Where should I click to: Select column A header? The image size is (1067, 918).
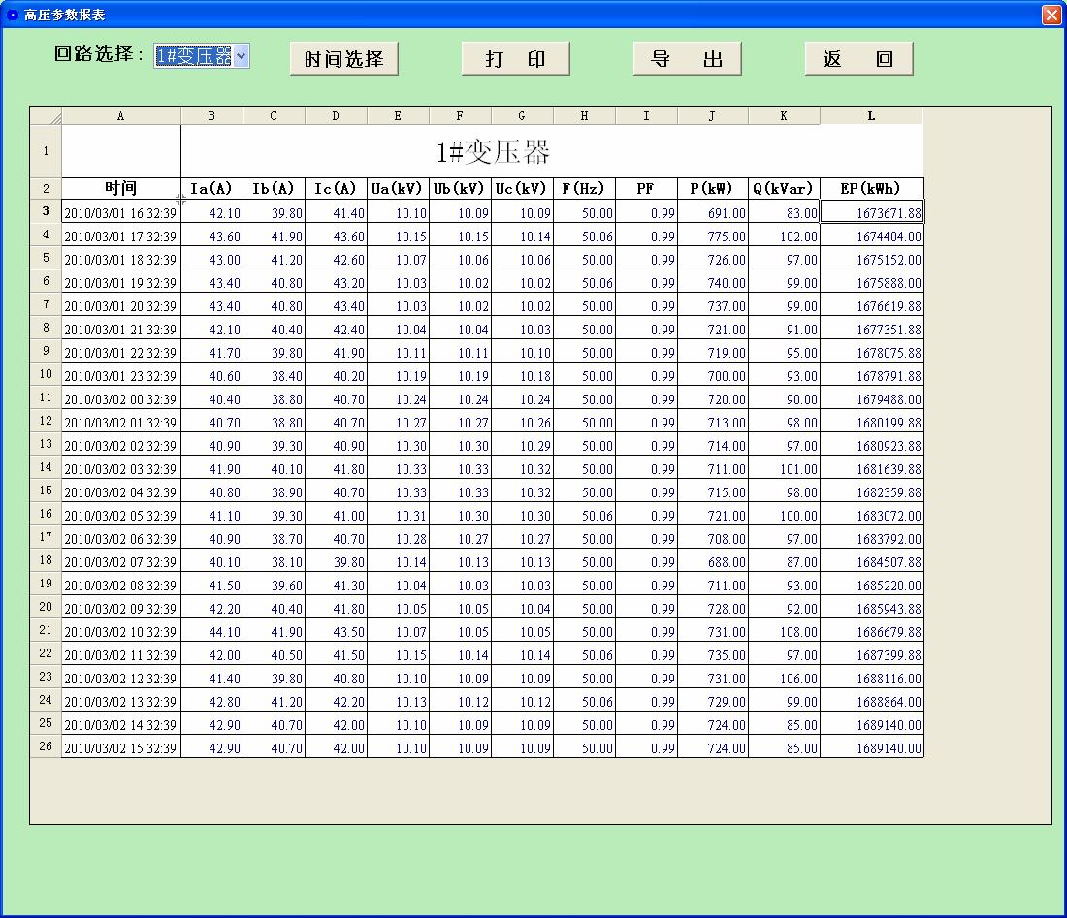[x=121, y=116]
